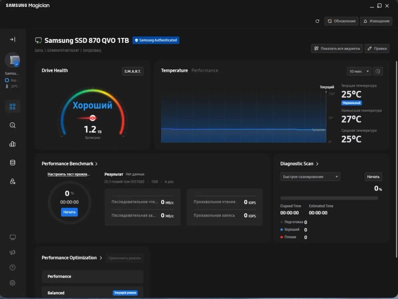Start diagnostic scan with Начать button
398x299 pixels.
pos(373,177)
